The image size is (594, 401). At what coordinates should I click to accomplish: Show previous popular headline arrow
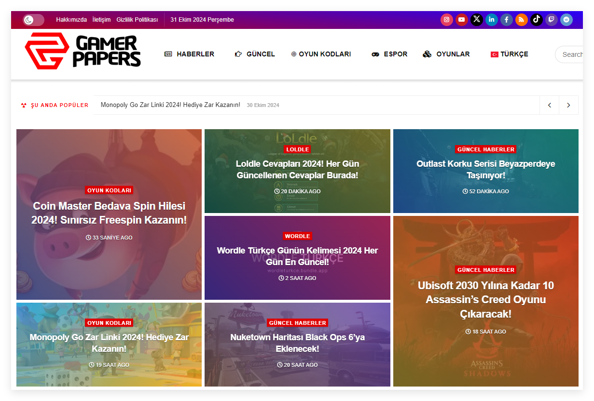549,105
